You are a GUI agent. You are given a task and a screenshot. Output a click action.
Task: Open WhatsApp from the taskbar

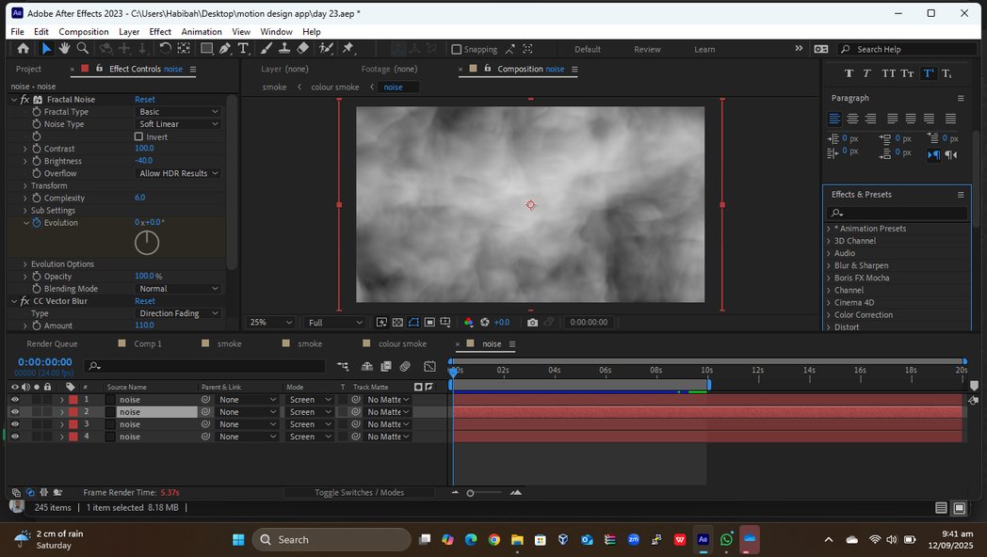726,539
